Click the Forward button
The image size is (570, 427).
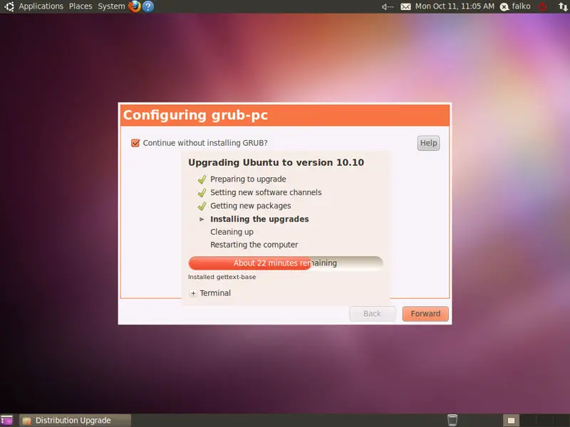coord(425,314)
